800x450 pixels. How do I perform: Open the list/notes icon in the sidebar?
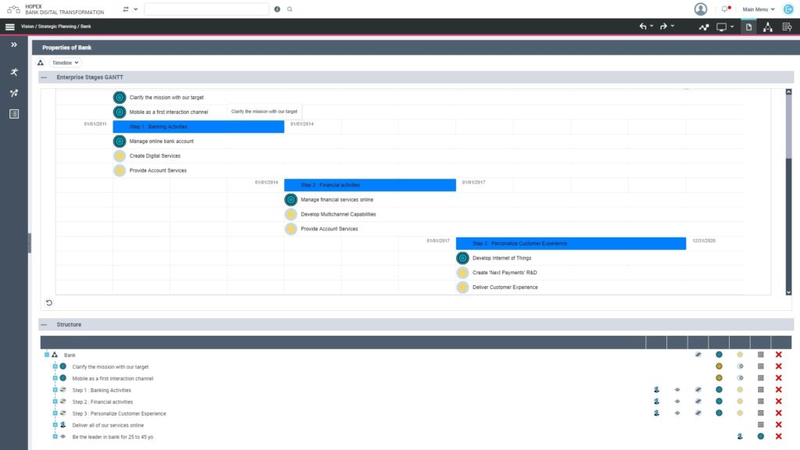pos(12,113)
